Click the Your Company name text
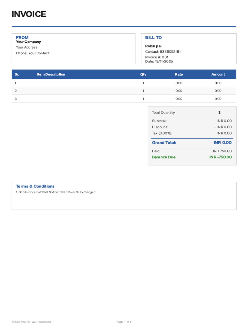 (x=28, y=42)
